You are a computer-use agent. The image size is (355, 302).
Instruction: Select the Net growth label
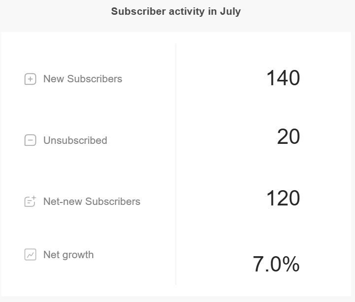(68, 255)
